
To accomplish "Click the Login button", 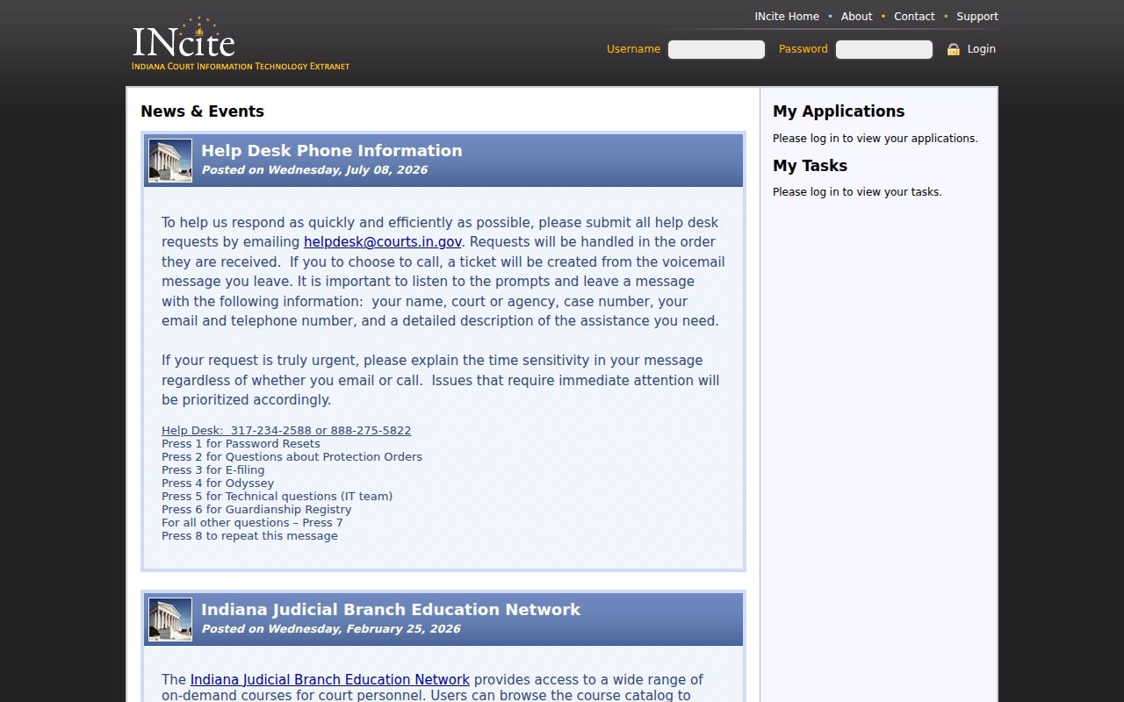I will click(981, 49).
